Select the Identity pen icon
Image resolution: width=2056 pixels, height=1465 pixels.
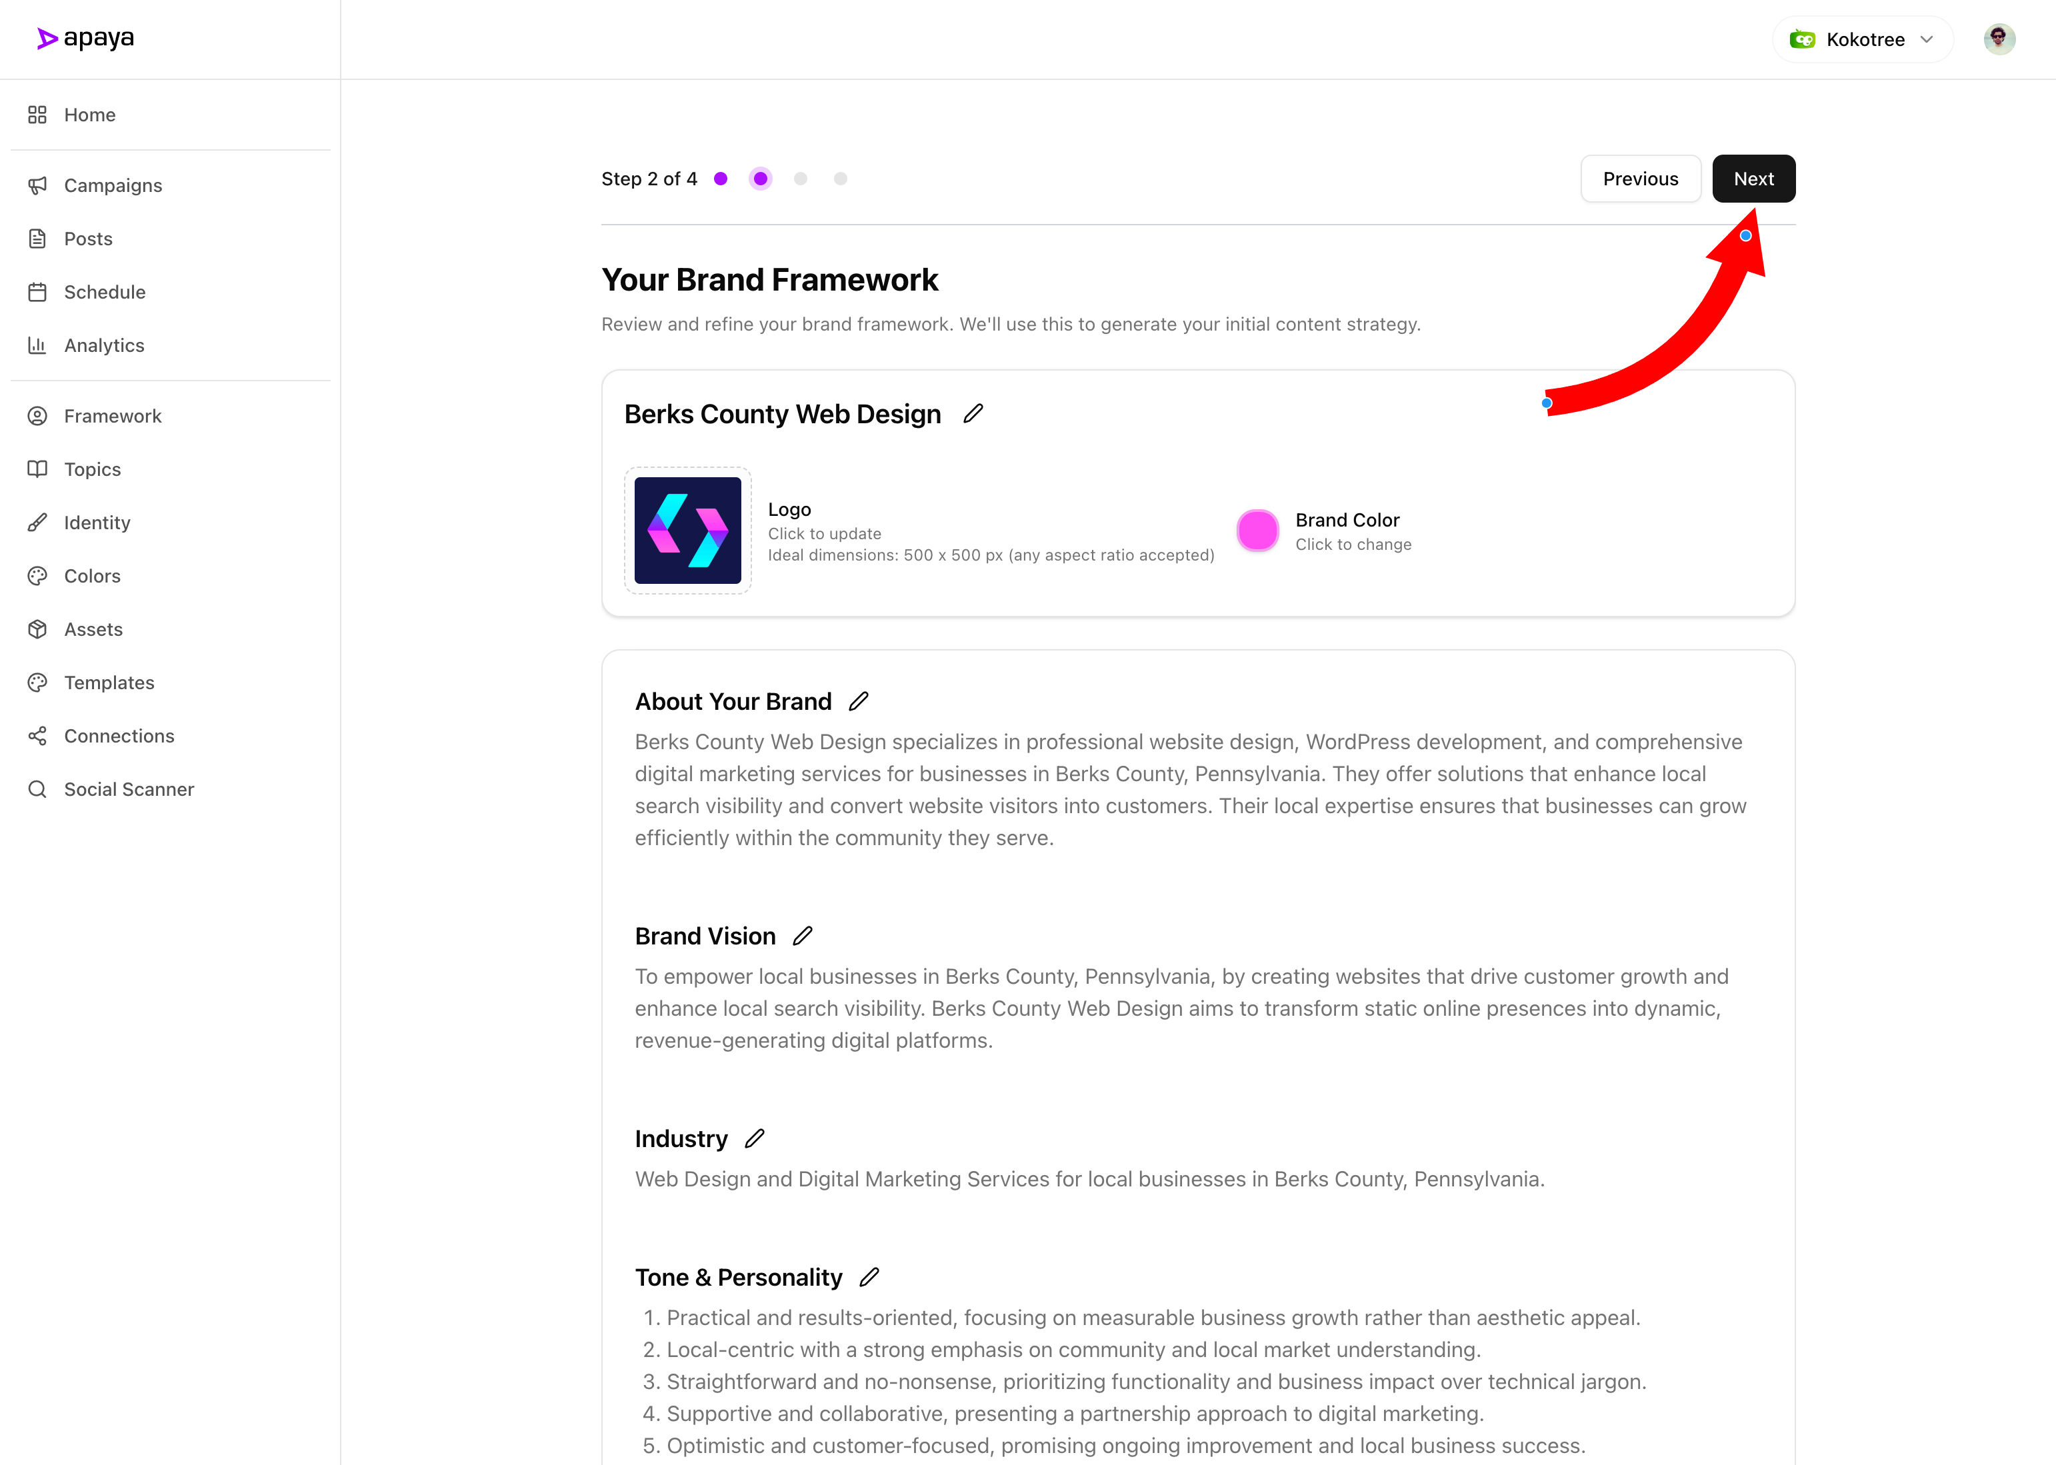37,521
